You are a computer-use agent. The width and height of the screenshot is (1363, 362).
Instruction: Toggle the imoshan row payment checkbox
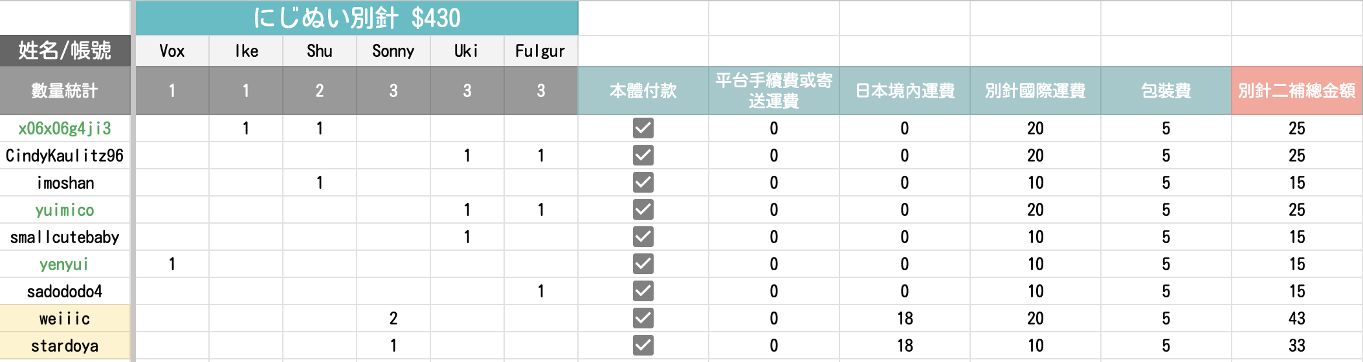tap(643, 182)
